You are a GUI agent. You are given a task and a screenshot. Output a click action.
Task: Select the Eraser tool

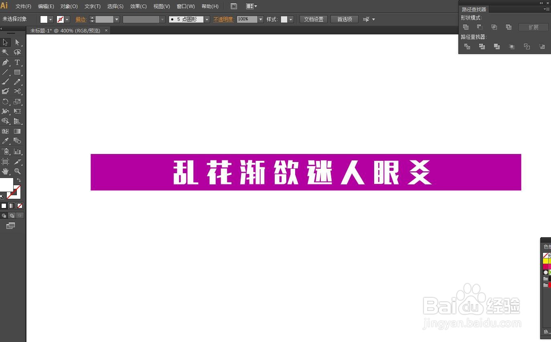5,91
